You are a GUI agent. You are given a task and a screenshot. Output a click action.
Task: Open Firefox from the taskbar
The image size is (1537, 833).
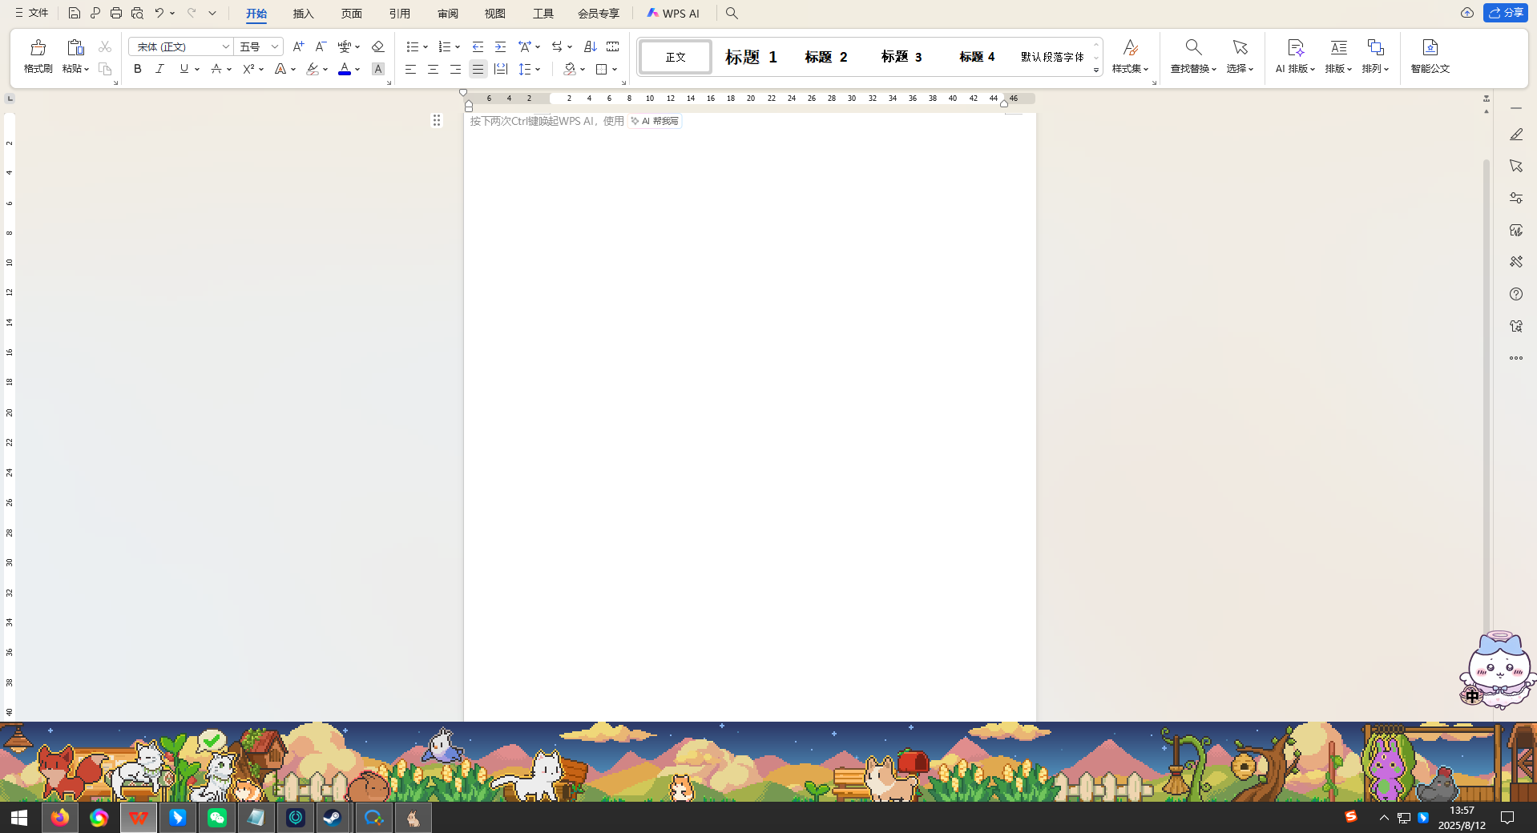(x=60, y=818)
